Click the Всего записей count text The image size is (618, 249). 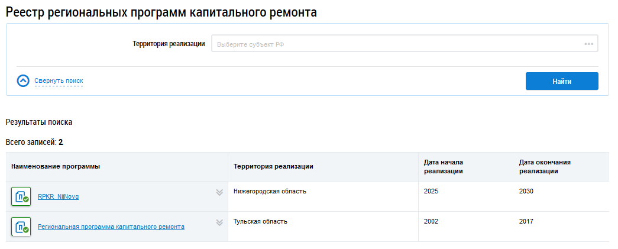point(34,143)
